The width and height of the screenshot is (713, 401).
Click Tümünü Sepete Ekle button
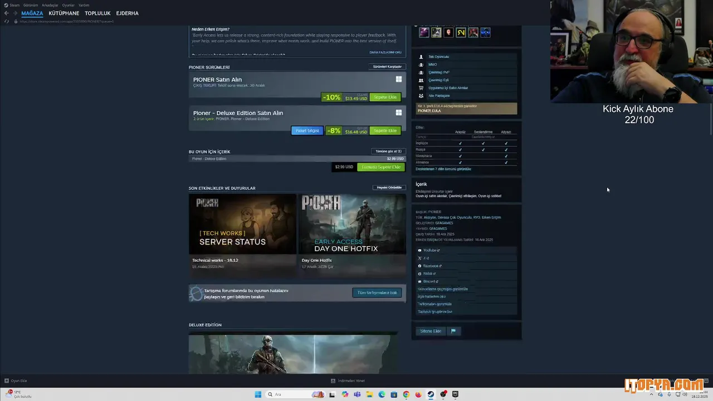[x=381, y=167]
